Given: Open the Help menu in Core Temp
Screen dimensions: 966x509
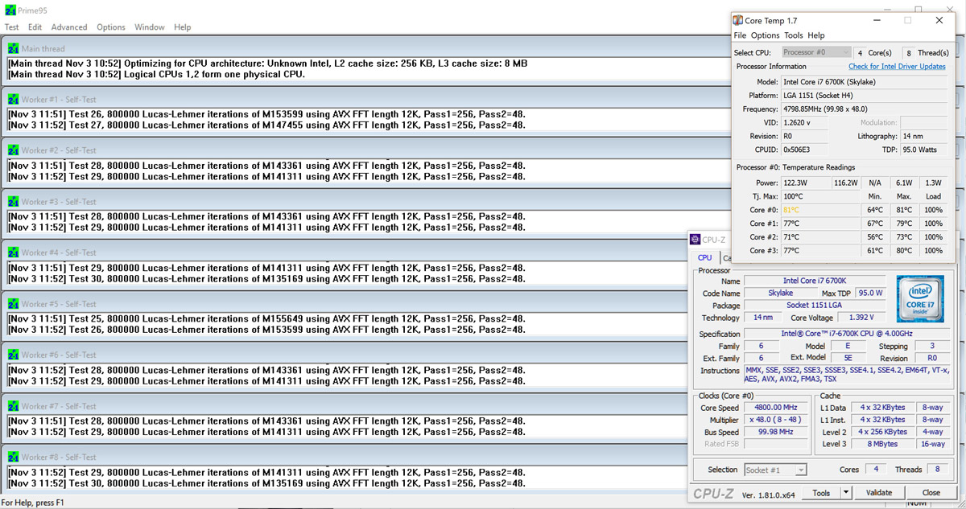Looking at the screenshot, I should point(816,35).
